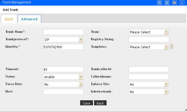Click the resize grip at window corner

(185, 110)
